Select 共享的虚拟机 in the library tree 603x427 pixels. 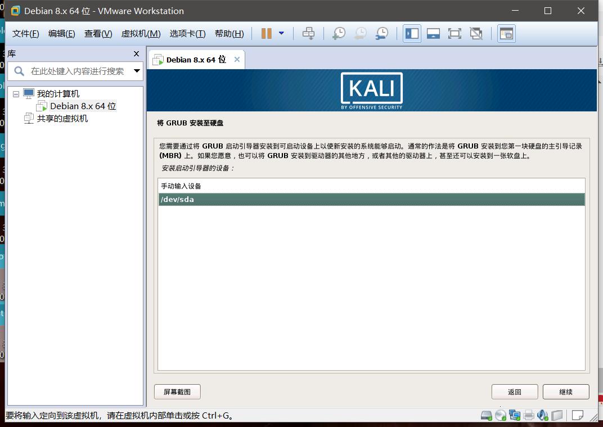62,119
